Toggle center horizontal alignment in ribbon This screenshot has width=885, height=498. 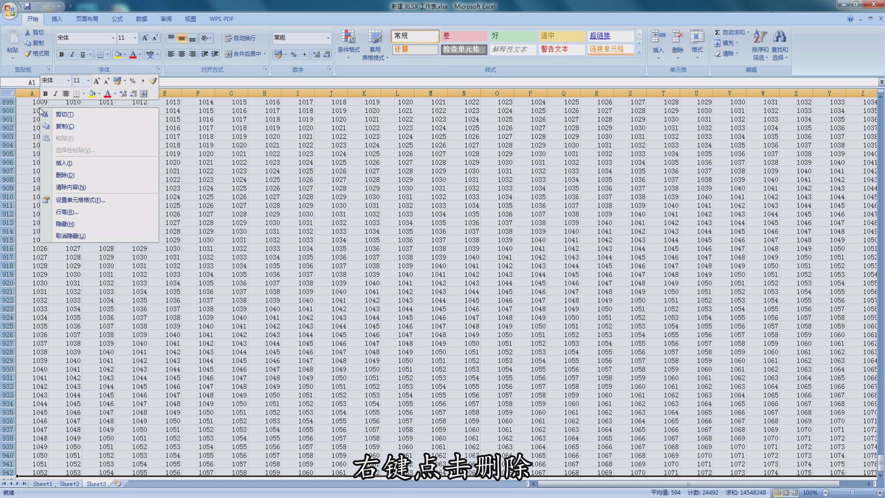tap(182, 54)
